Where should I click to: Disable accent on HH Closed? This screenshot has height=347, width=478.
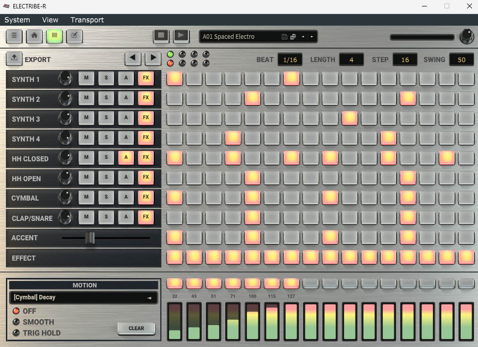pyautogui.click(x=126, y=157)
